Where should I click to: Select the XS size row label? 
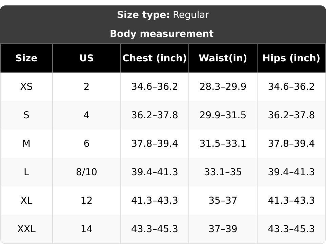click(26, 86)
